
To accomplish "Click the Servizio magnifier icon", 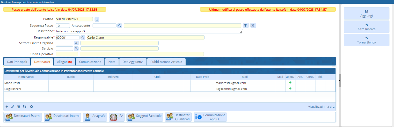I will [76, 49].
